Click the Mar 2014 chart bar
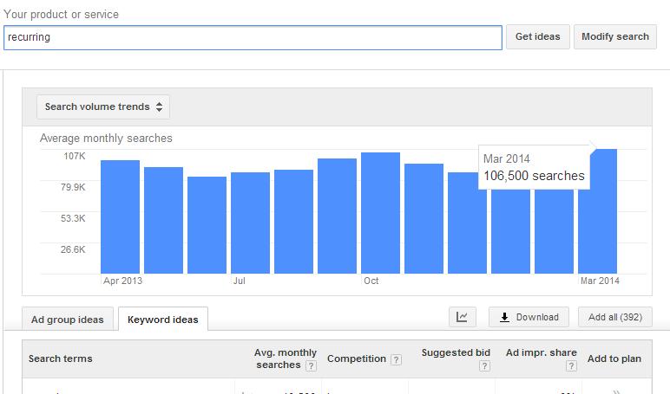The height and width of the screenshot is (394, 670). pos(597,211)
